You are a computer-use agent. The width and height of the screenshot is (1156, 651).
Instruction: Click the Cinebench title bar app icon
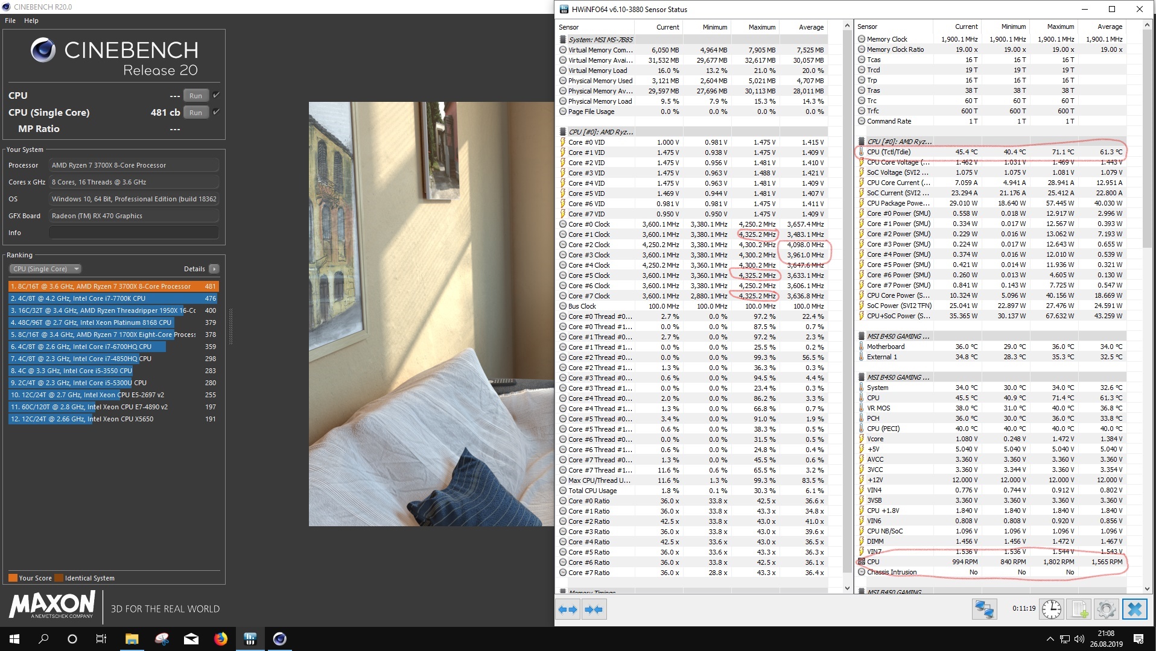(x=6, y=7)
